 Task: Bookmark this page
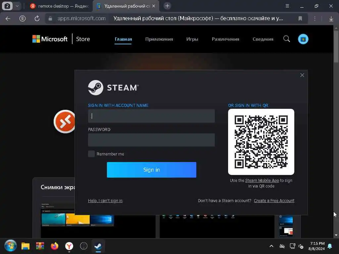[300, 19]
